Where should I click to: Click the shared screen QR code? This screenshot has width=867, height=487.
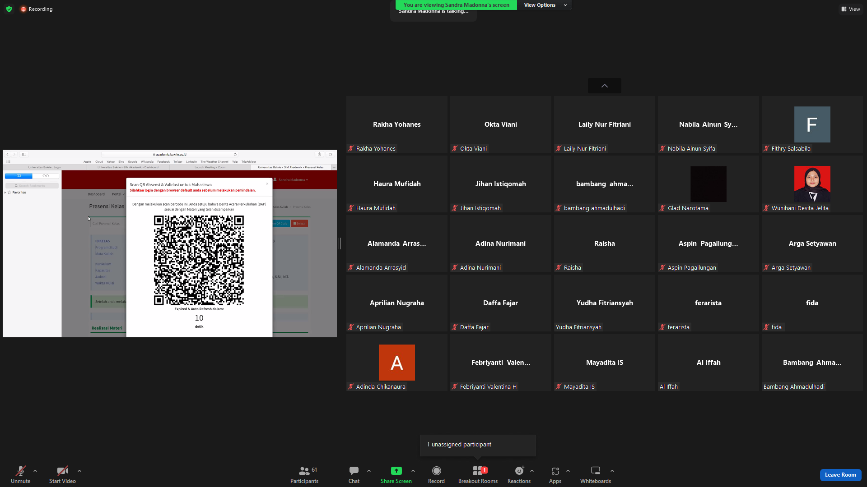[199, 260]
